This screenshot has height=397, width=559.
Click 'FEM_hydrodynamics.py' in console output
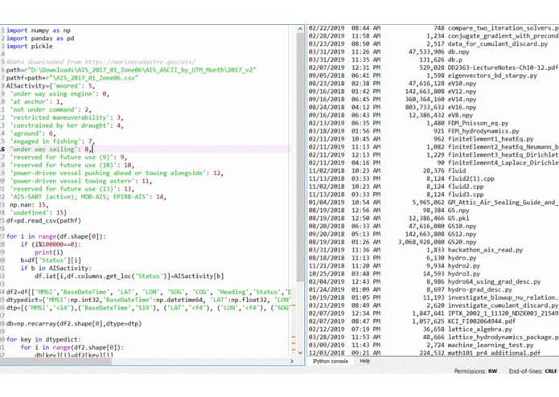pyautogui.click(x=483, y=131)
